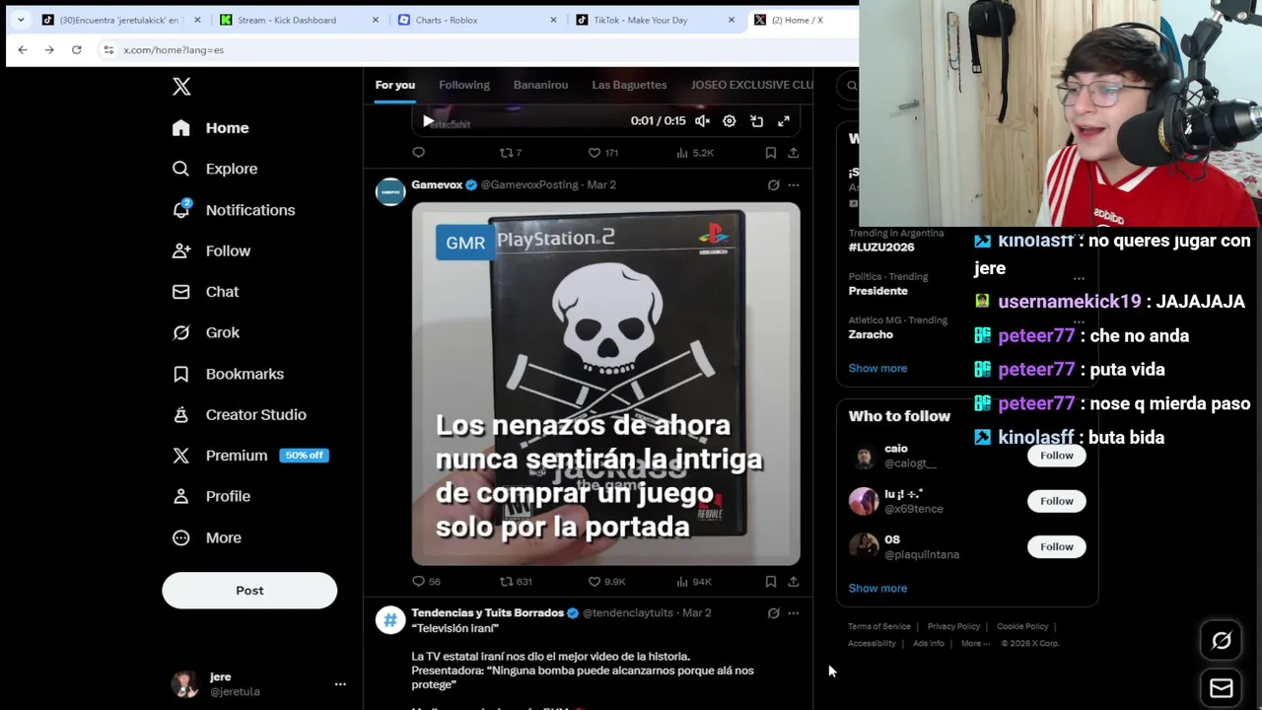Switch to the Bananirou tab
This screenshot has height=710, width=1262.
(540, 85)
